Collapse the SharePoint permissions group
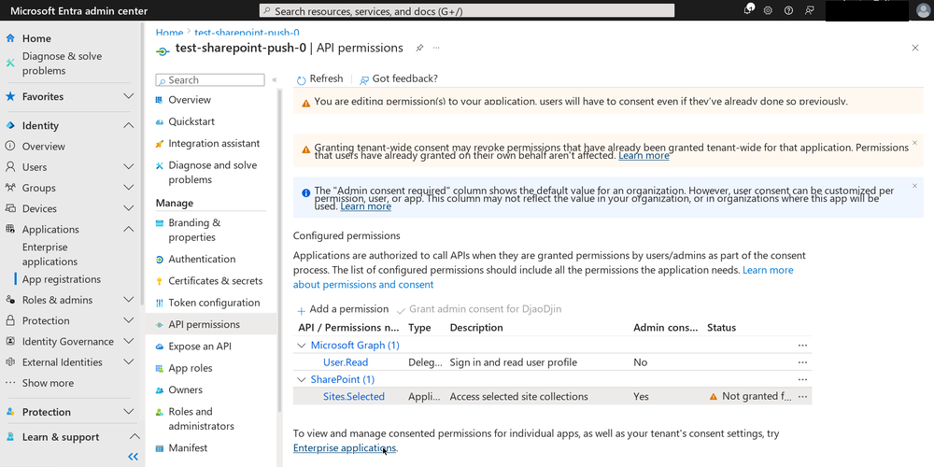 (302, 379)
